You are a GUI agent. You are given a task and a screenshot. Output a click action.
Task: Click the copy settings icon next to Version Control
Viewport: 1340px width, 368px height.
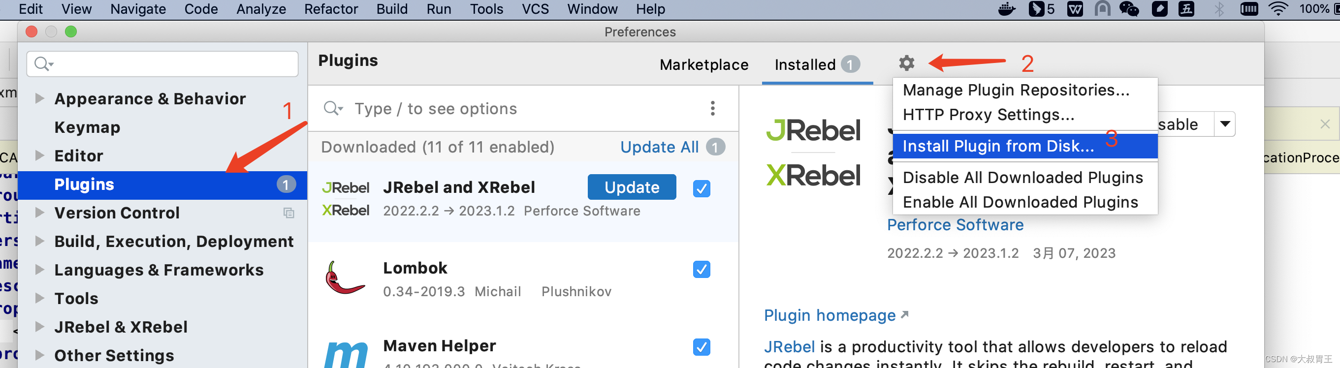[x=289, y=213]
